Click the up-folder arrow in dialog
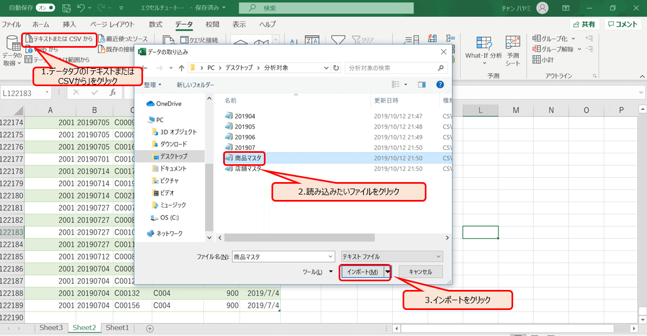The image size is (647, 336). [x=182, y=68]
